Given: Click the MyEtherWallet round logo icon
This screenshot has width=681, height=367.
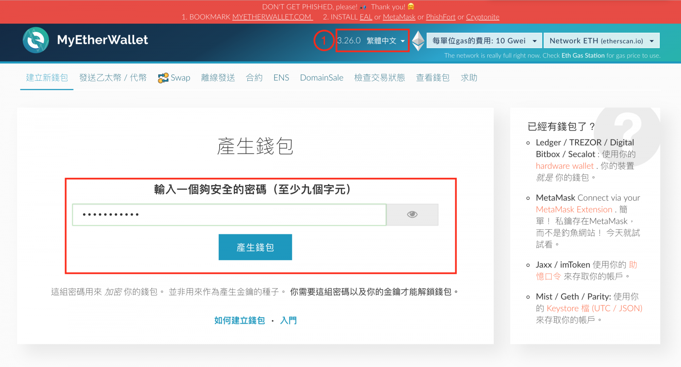Looking at the screenshot, I should (x=36, y=40).
